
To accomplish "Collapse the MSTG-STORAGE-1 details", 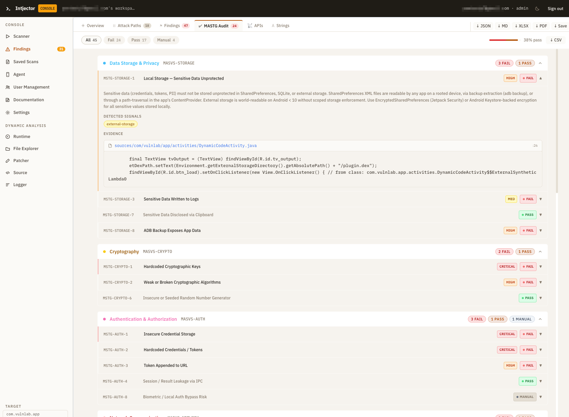I will click(x=541, y=78).
